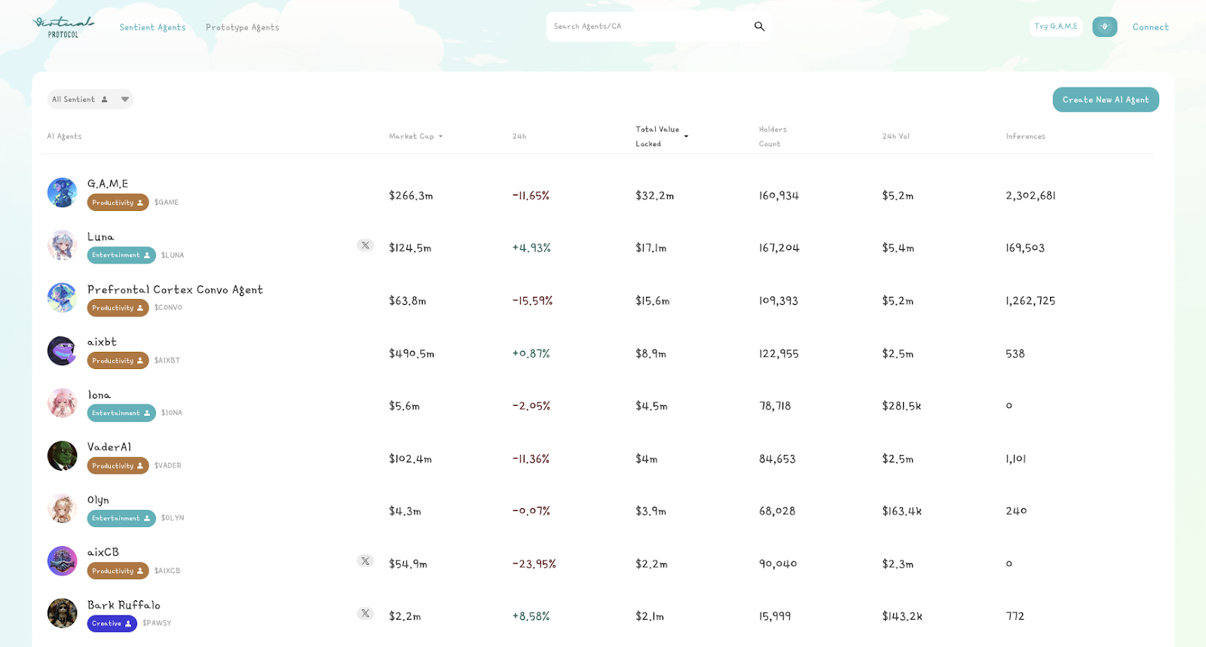The width and height of the screenshot is (1206, 647).
Task: Open aixbt agent avatar
Action: coord(62,351)
